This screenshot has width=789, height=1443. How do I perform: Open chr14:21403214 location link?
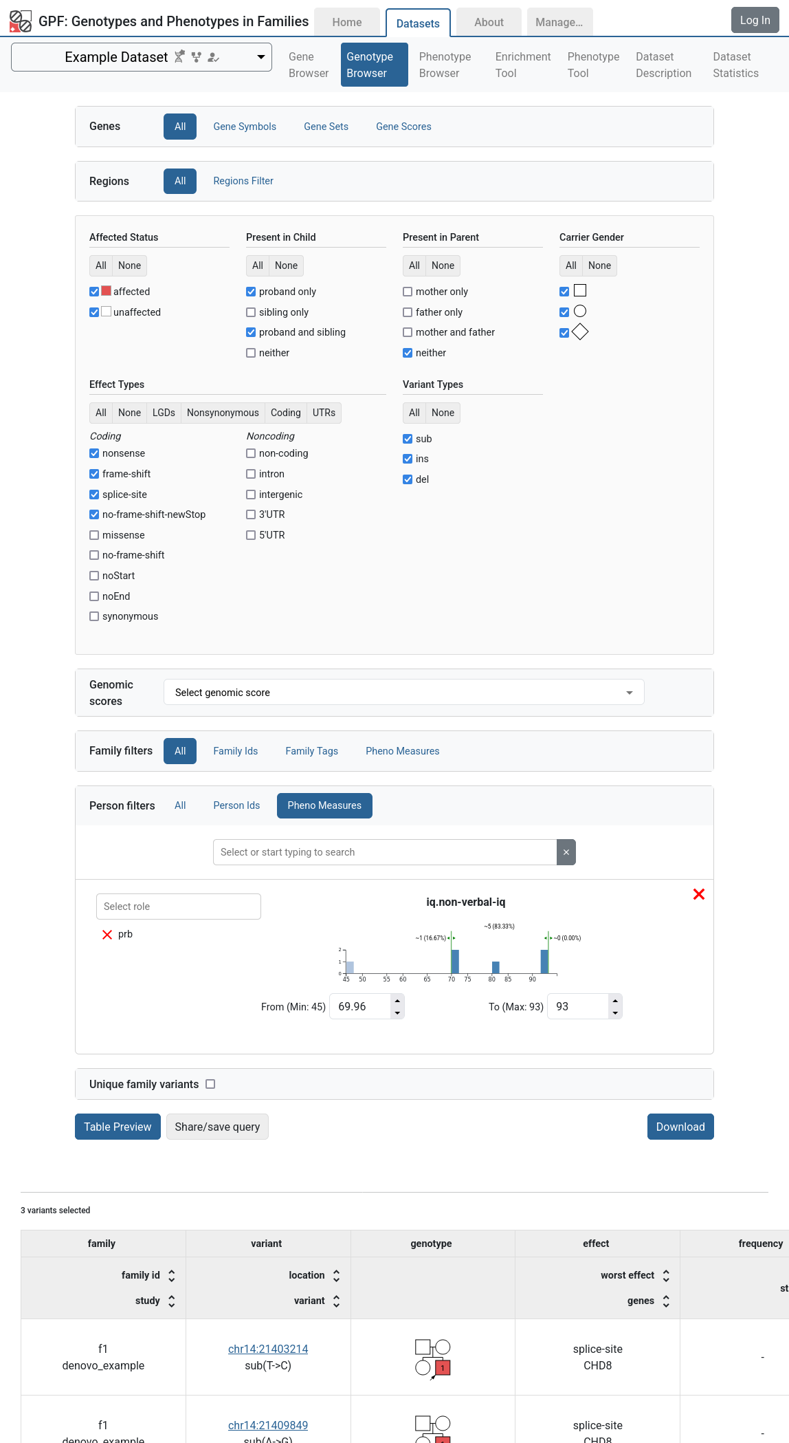pos(268,1349)
